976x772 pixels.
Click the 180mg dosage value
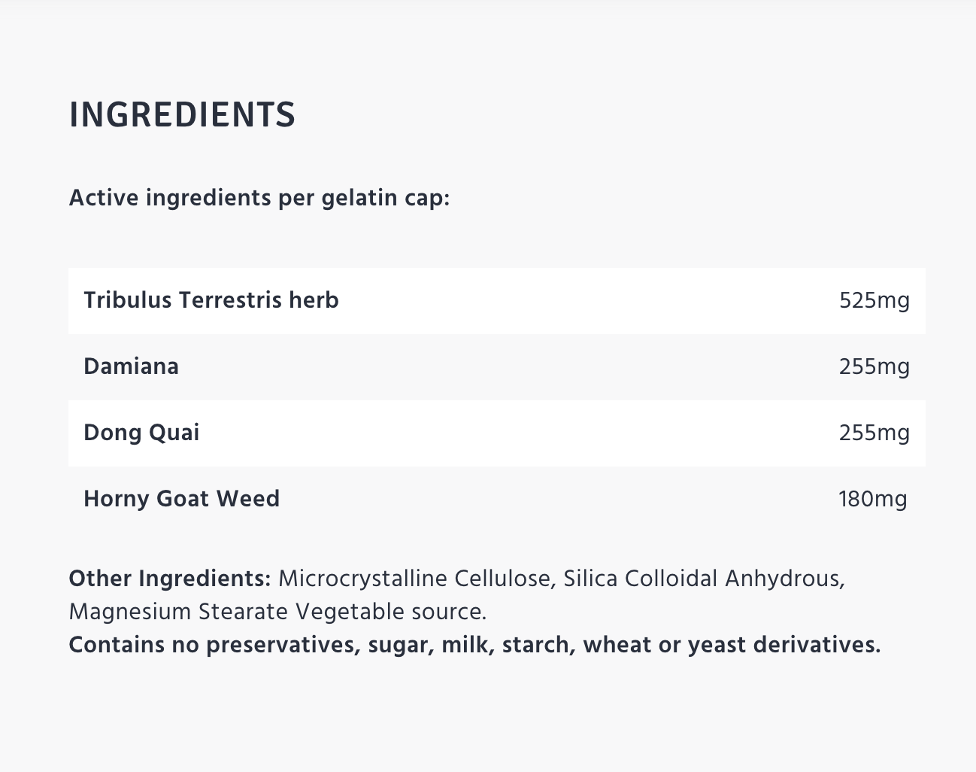click(x=872, y=500)
